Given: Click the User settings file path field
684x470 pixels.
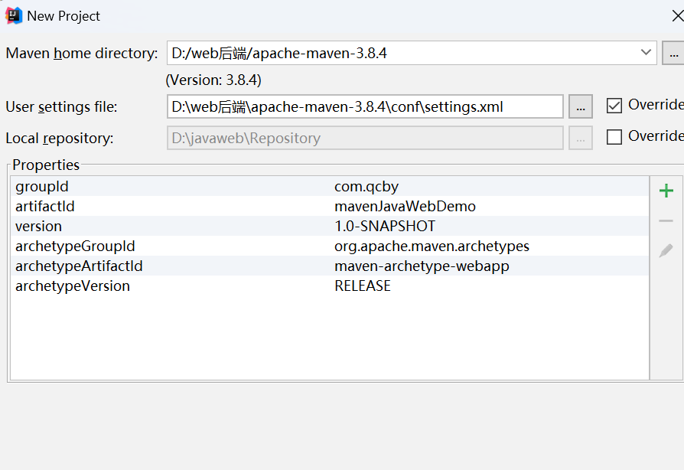Looking at the screenshot, I should [x=365, y=106].
